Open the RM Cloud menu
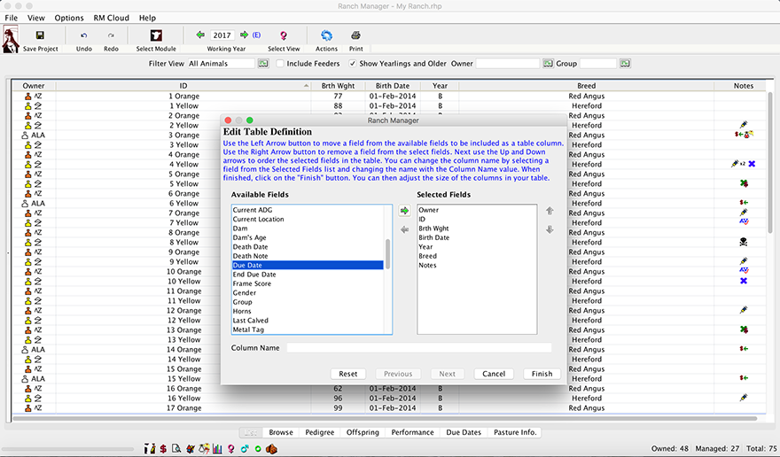The height and width of the screenshot is (457, 780). [x=112, y=18]
